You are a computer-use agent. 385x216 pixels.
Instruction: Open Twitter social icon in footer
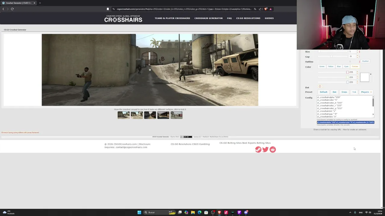click(265, 149)
